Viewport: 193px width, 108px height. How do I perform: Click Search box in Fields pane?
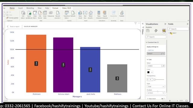point(178,29)
